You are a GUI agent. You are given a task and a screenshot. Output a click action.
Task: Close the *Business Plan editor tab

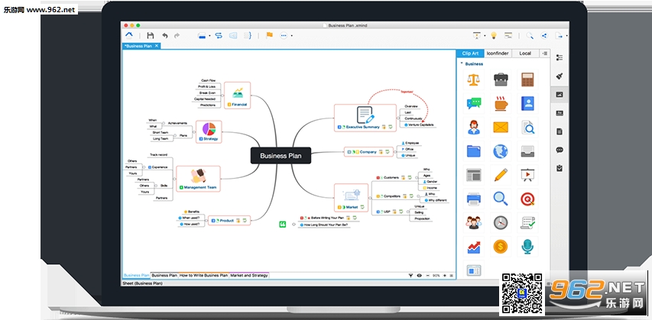pyautogui.click(x=157, y=46)
